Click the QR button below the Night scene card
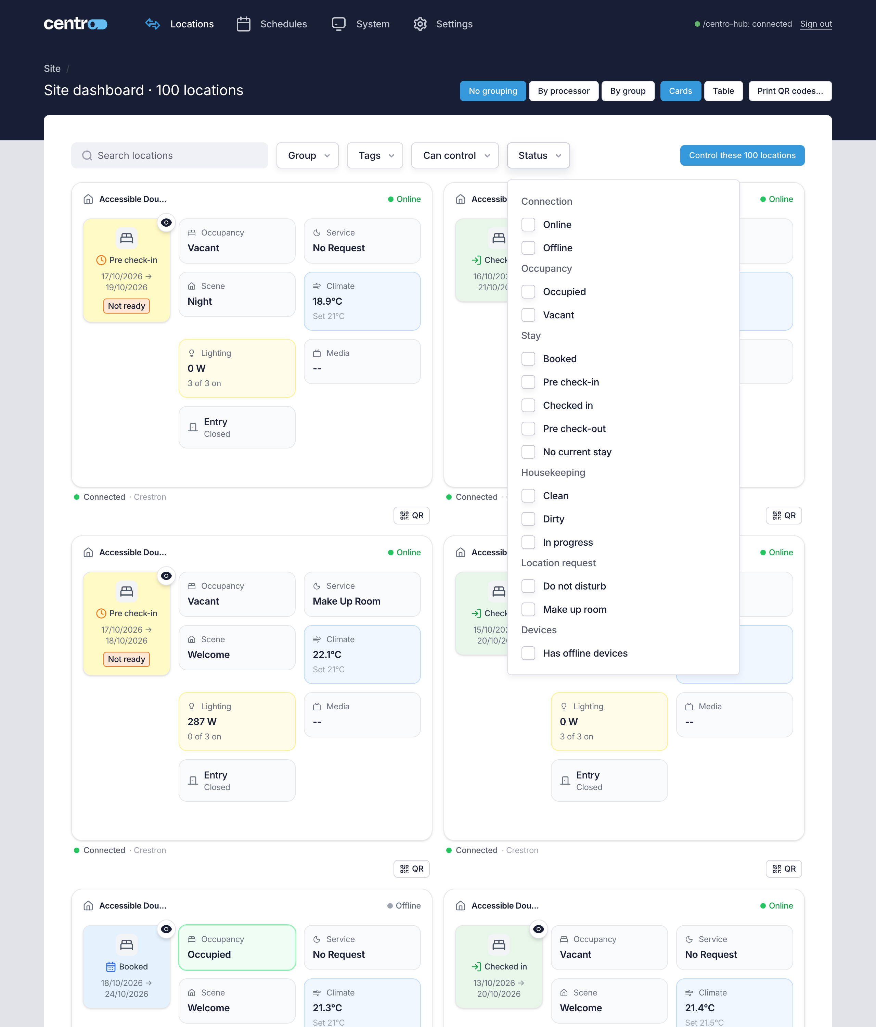This screenshot has width=876, height=1027. coord(412,516)
